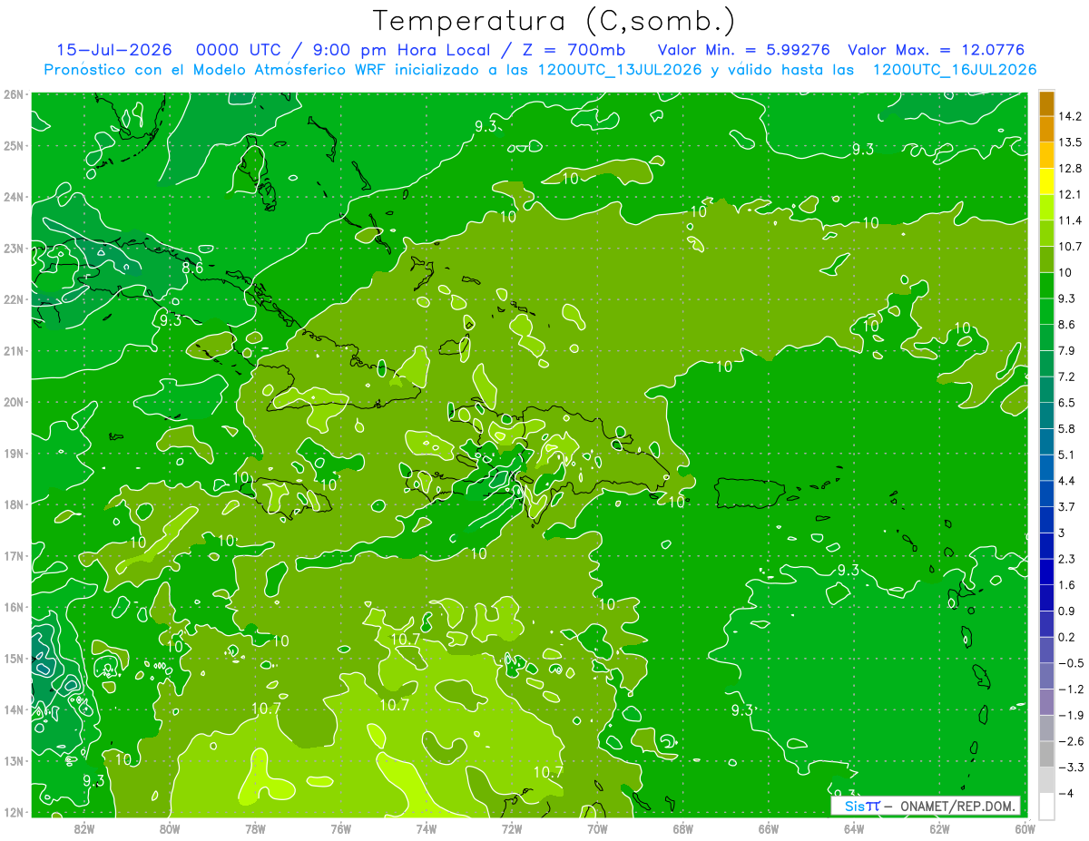Click the '20N' latitude axis label
Screen dimensions: 1089x841
click(14, 402)
